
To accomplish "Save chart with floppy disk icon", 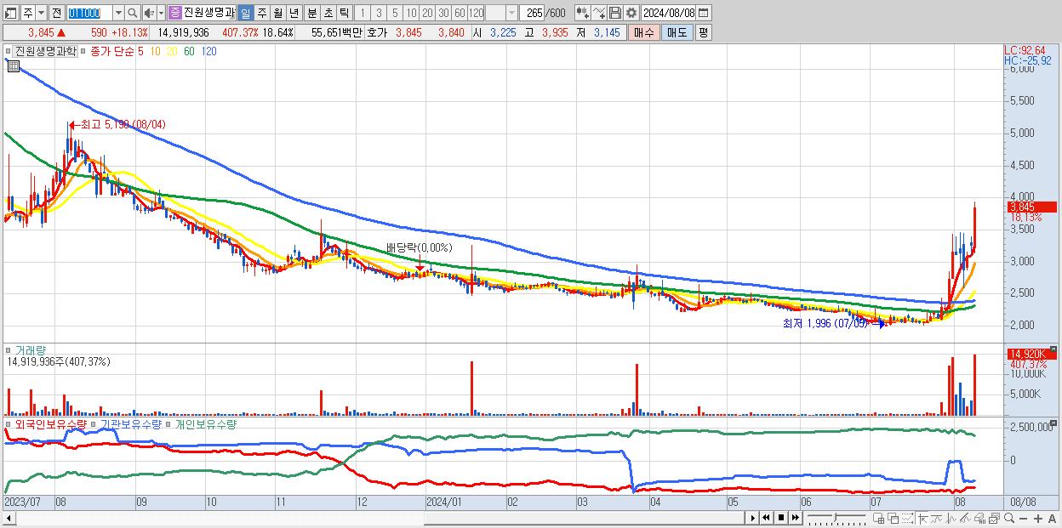I will pyautogui.click(x=615, y=13).
